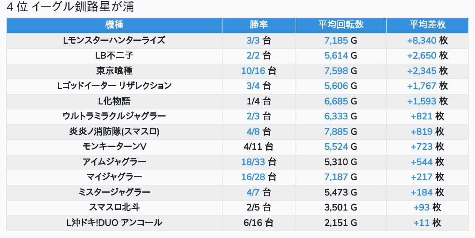The height and width of the screenshot is (238, 475).
Task: Click the 3/3 win rate link
Action: (x=253, y=40)
